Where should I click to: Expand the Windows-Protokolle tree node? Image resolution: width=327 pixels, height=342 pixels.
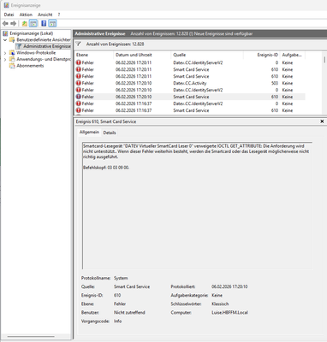pyautogui.click(x=5, y=53)
